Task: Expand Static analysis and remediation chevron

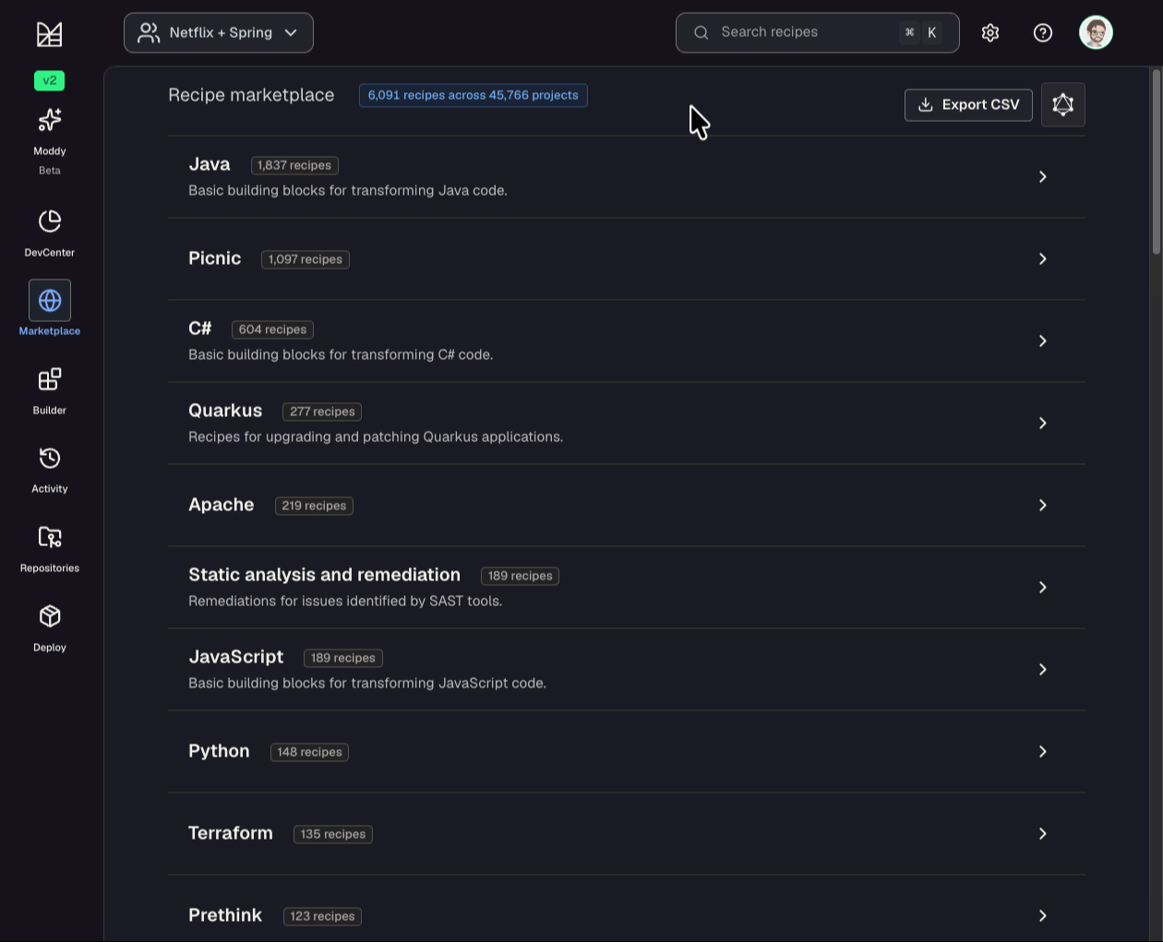Action: click(1043, 587)
